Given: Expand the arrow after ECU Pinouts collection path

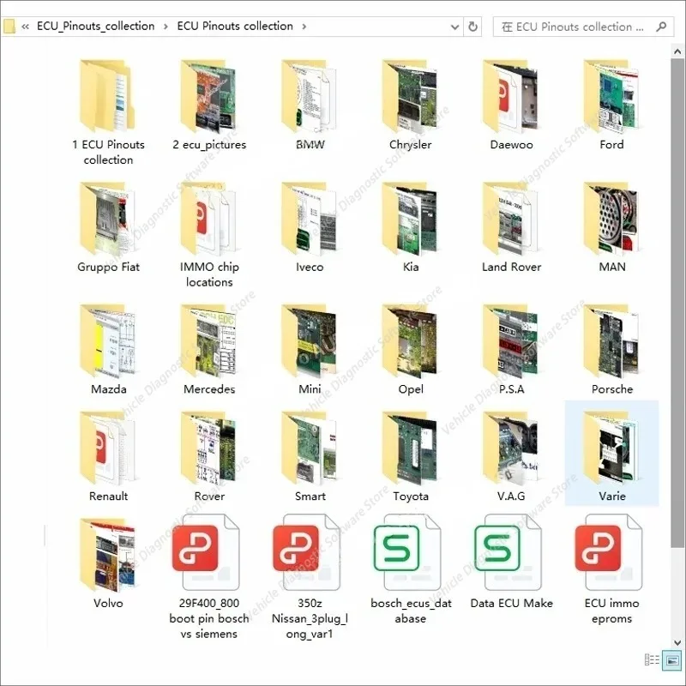Looking at the screenshot, I should (x=304, y=27).
